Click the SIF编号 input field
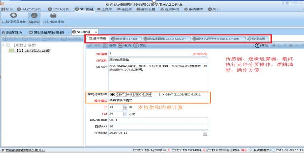This screenshot has height=153, width=304. (x=158, y=54)
